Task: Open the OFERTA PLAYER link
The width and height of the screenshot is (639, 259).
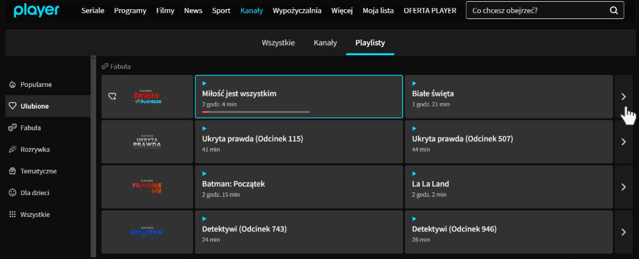Action: coord(430,11)
